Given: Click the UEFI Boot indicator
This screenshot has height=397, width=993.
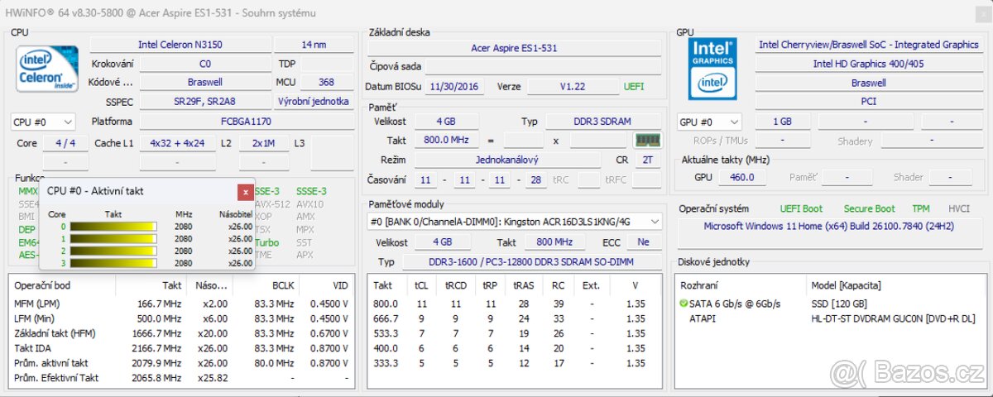Looking at the screenshot, I should pyautogui.click(x=801, y=209).
